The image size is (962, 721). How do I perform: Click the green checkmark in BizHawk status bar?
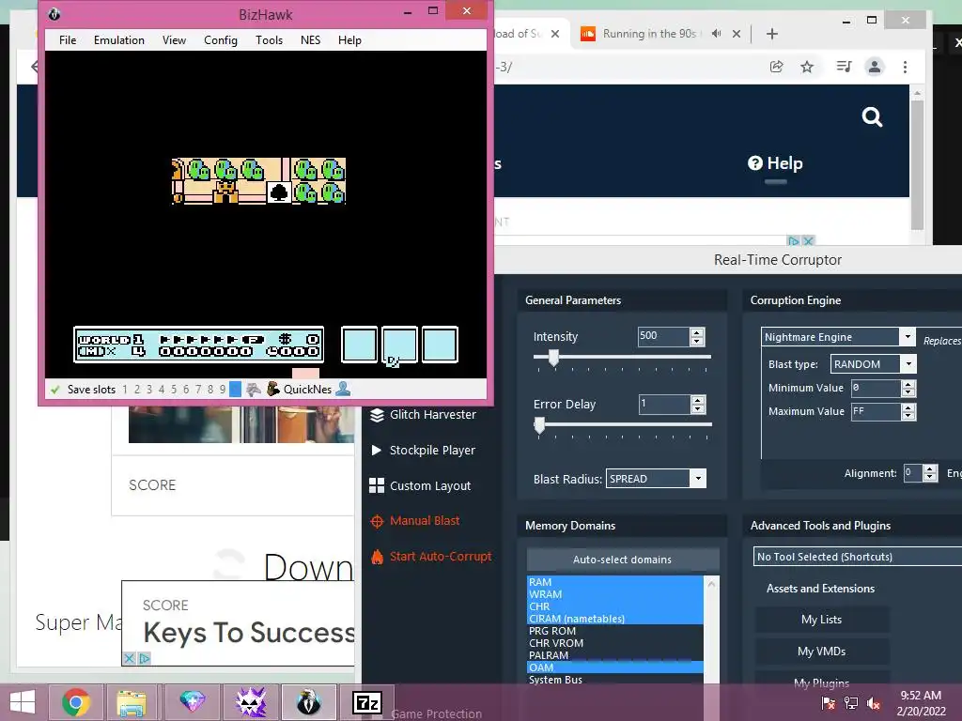tap(55, 390)
